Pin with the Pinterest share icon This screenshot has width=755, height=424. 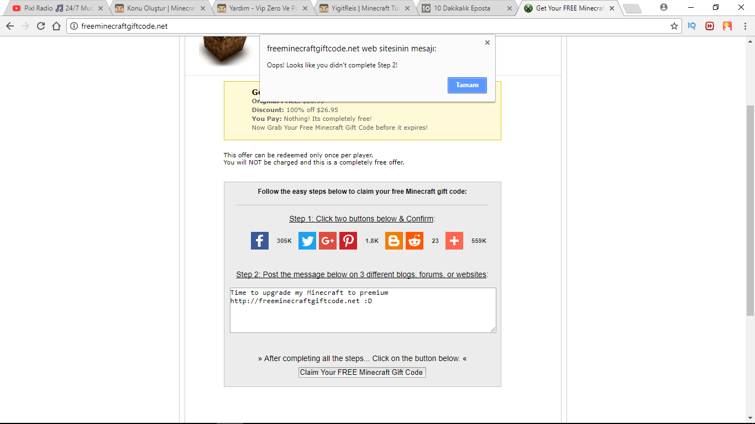pyautogui.click(x=348, y=241)
